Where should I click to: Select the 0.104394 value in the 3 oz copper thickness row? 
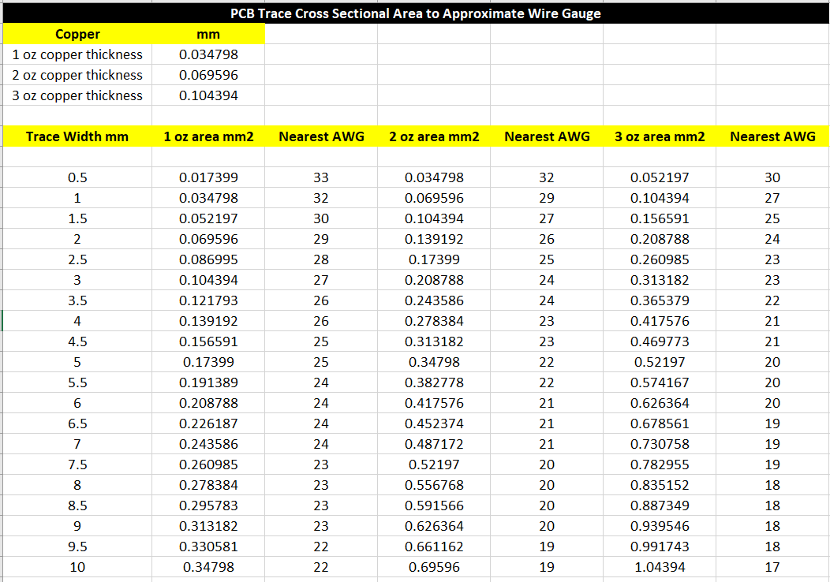208,95
